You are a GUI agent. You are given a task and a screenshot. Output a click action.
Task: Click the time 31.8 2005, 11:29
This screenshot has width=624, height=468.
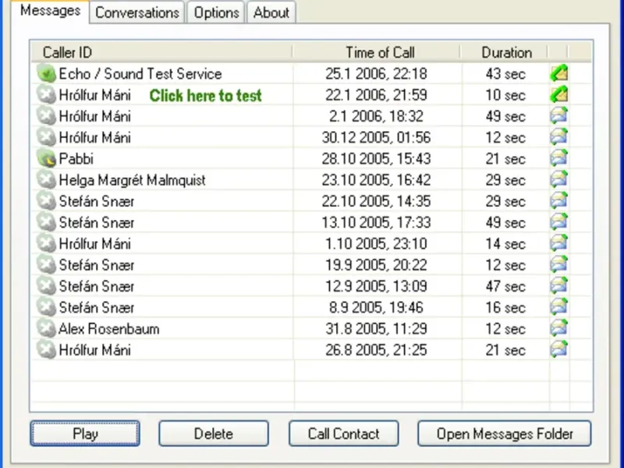(376, 328)
